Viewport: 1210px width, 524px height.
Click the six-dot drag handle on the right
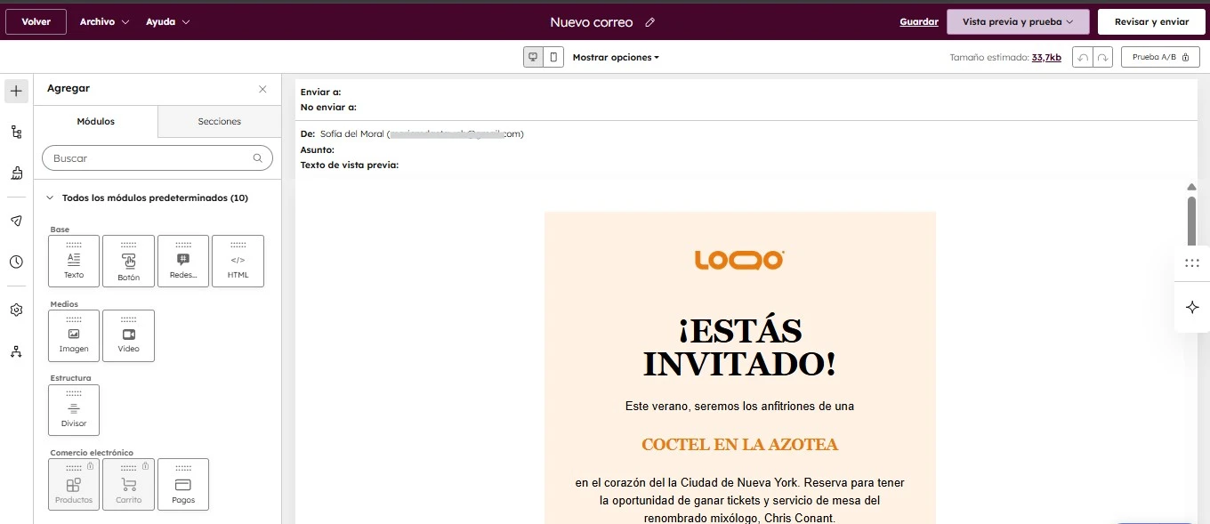(x=1192, y=262)
